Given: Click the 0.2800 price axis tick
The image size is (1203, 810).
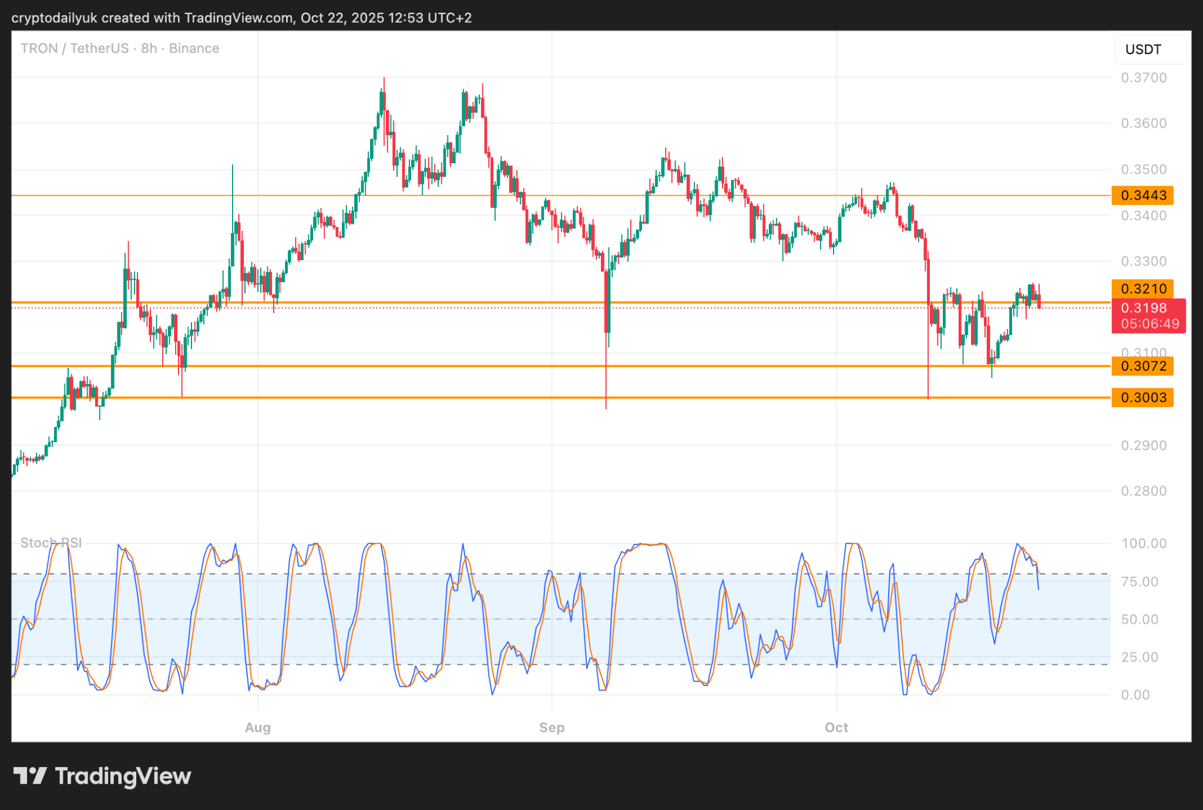Looking at the screenshot, I should 1143,491.
